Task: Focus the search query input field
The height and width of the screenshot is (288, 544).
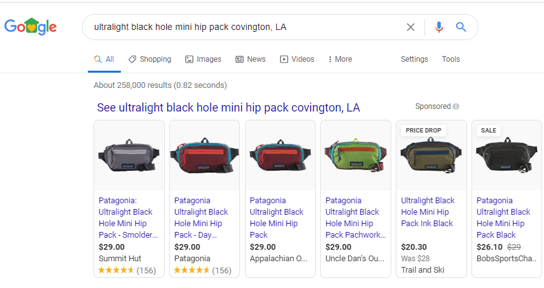Action: [x=243, y=27]
